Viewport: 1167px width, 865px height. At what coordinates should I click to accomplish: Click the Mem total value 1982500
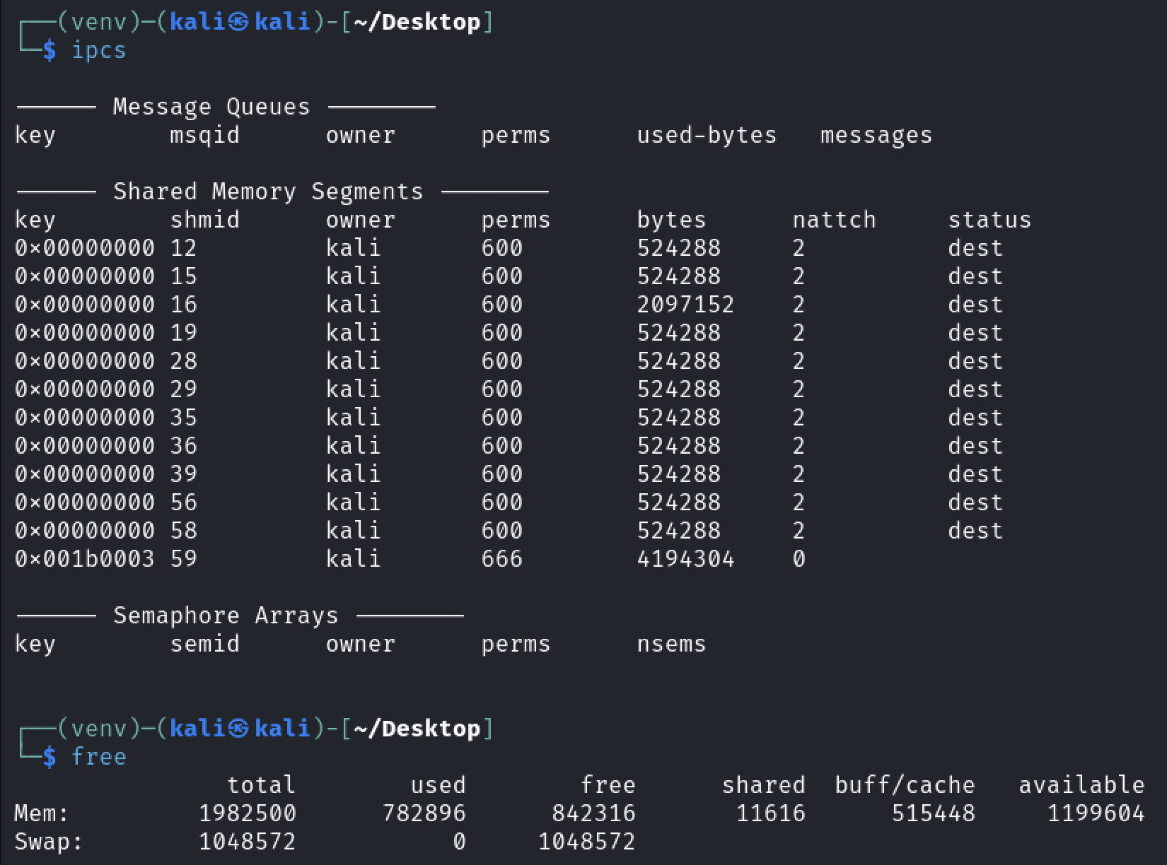248,813
